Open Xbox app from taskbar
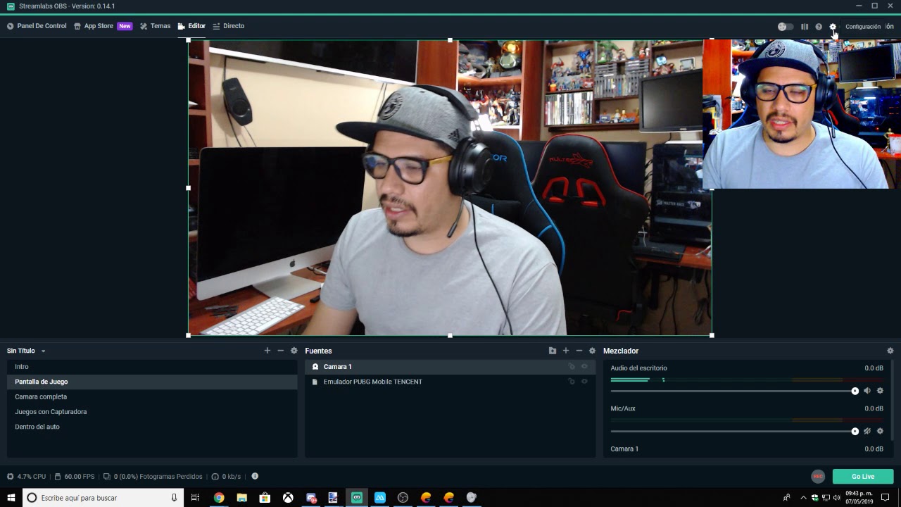This screenshot has height=507, width=901. (x=288, y=498)
